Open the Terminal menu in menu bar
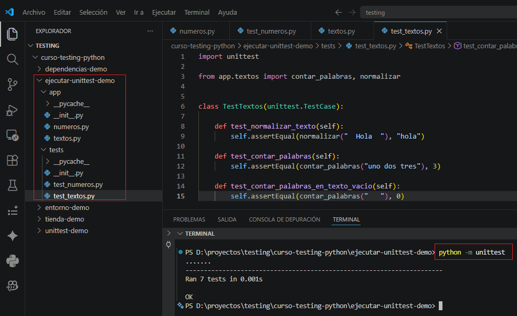Screen dimensions: 517x316 (x=197, y=12)
